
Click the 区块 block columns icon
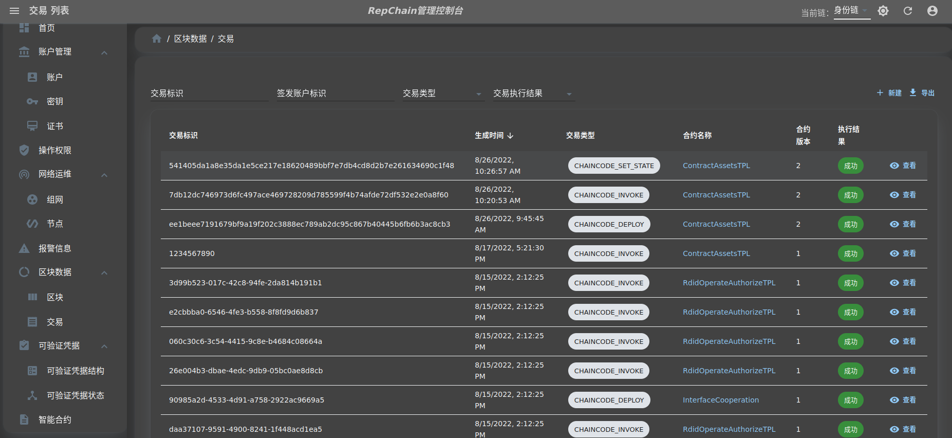pyautogui.click(x=32, y=297)
